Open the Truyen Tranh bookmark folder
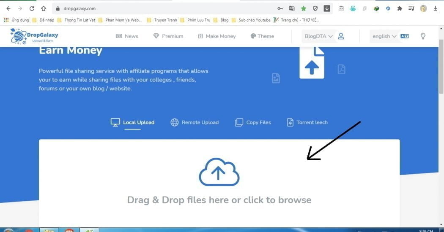The image size is (444, 232). tap(162, 20)
